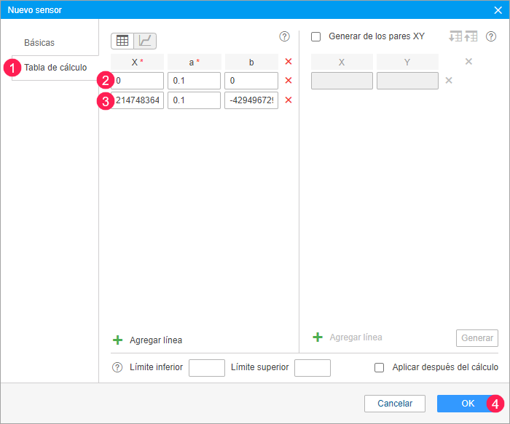Click gray X in XY table header
This screenshot has height=424, width=510.
pos(468,61)
